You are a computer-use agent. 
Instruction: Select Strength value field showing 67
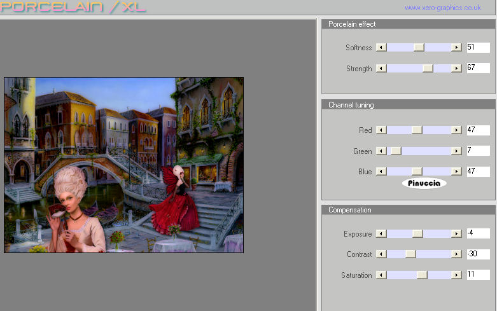479,68
